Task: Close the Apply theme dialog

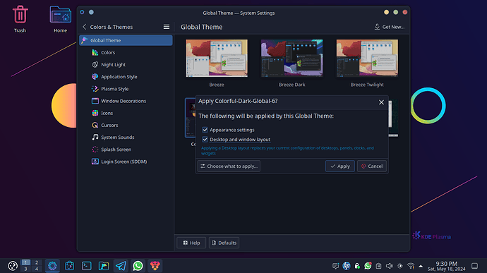Action: click(x=381, y=102)
